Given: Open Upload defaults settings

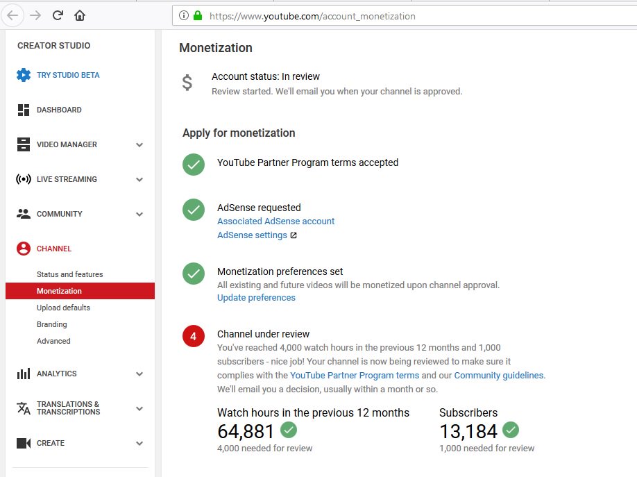Looking at the screenshot, I should (63, 308).
